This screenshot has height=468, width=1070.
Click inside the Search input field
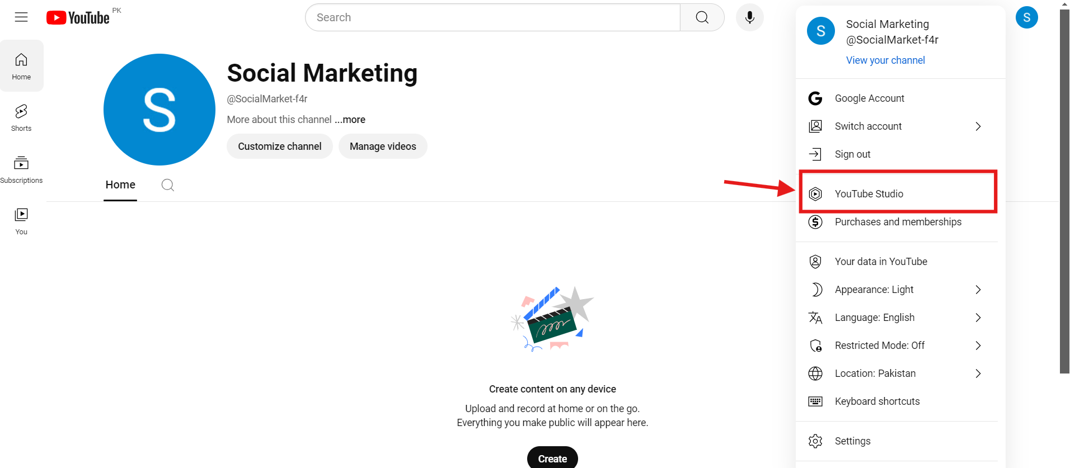point(492,17)
